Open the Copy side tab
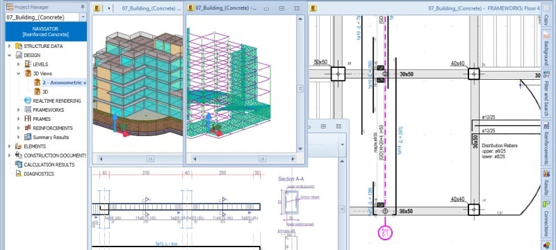The width and height of the screenshot is (556, 250). pos(546,14)
